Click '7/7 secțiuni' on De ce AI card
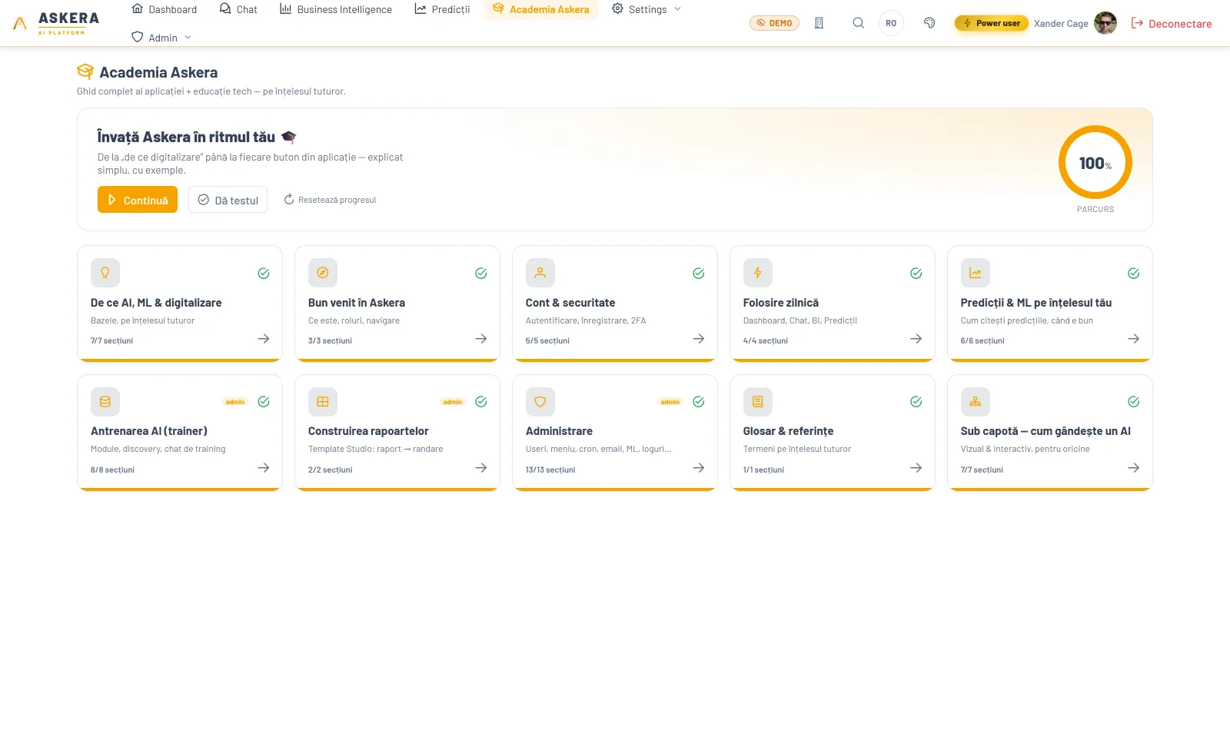 click(x=111, y=340)
